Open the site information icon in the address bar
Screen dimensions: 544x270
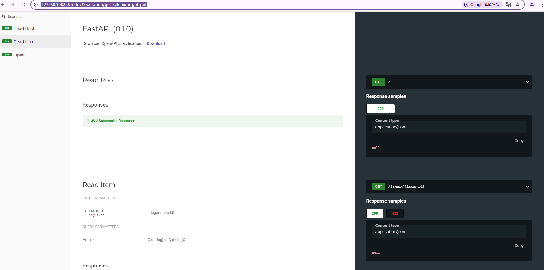coord(36,5)
